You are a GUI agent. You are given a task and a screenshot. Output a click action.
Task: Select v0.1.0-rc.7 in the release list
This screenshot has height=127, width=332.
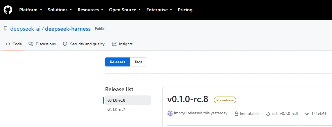(128, 110)
